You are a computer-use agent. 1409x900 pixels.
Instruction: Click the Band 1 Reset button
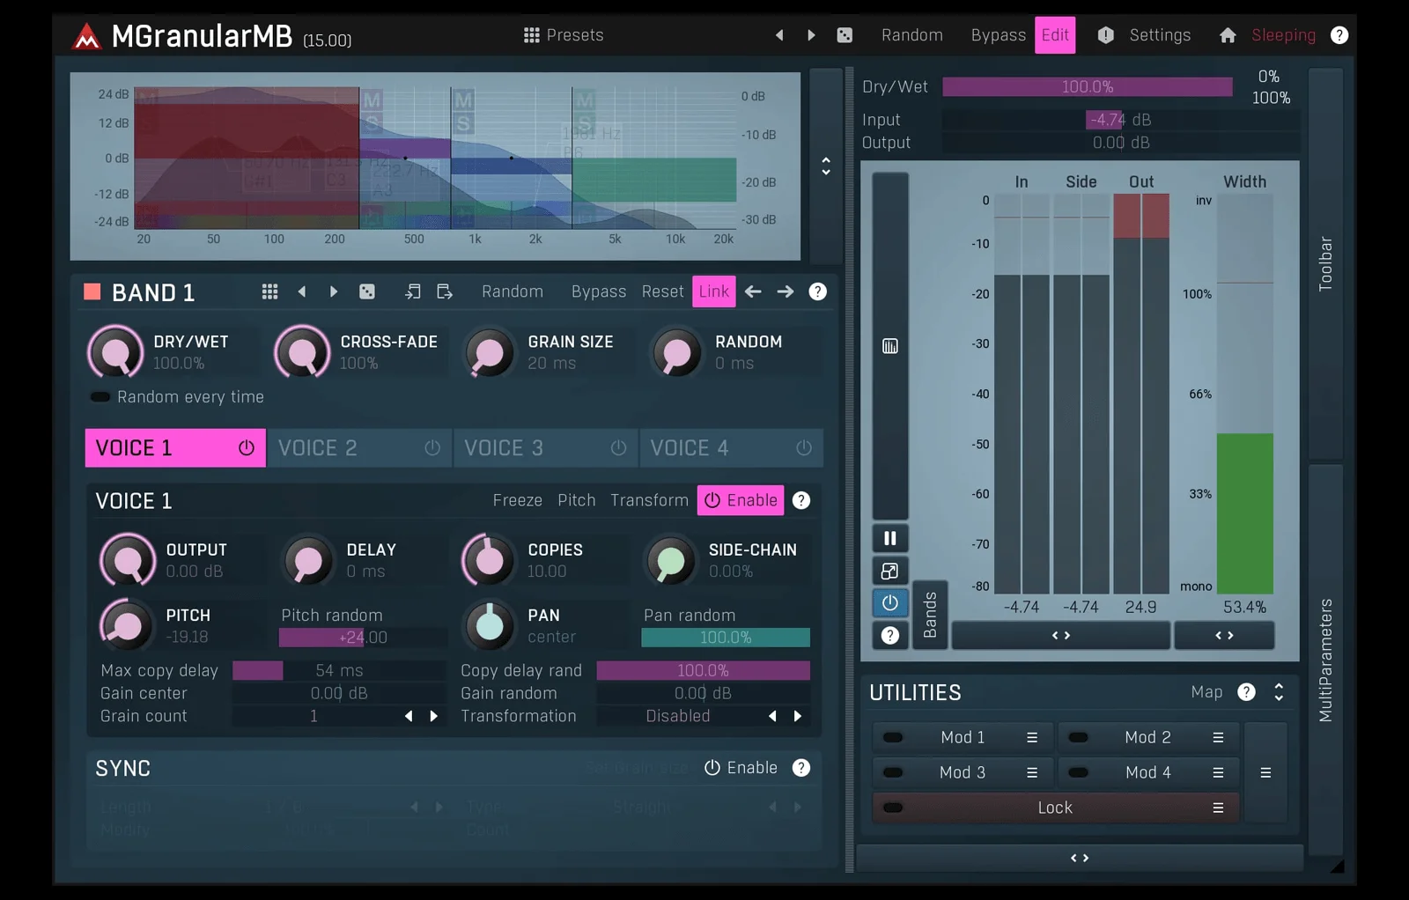tap(662, 291)
